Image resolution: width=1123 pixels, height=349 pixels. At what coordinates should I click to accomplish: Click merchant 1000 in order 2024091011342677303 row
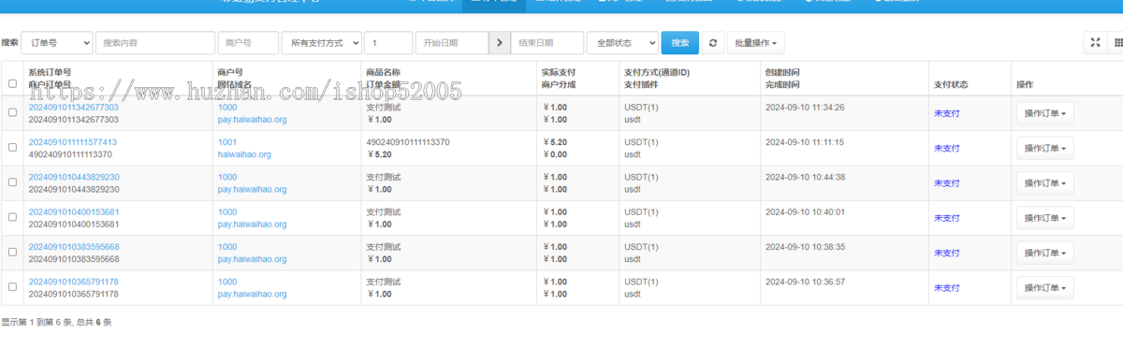226,108
